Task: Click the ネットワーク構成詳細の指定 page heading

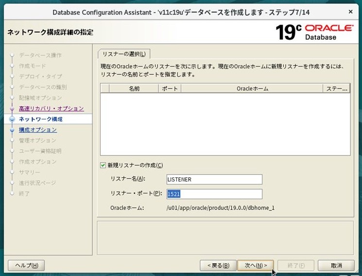Action: (x=51, y=32)
